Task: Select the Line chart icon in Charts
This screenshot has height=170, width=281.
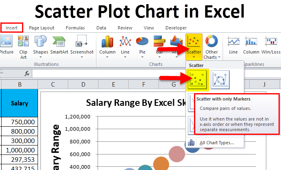Action: coord(125,41)
